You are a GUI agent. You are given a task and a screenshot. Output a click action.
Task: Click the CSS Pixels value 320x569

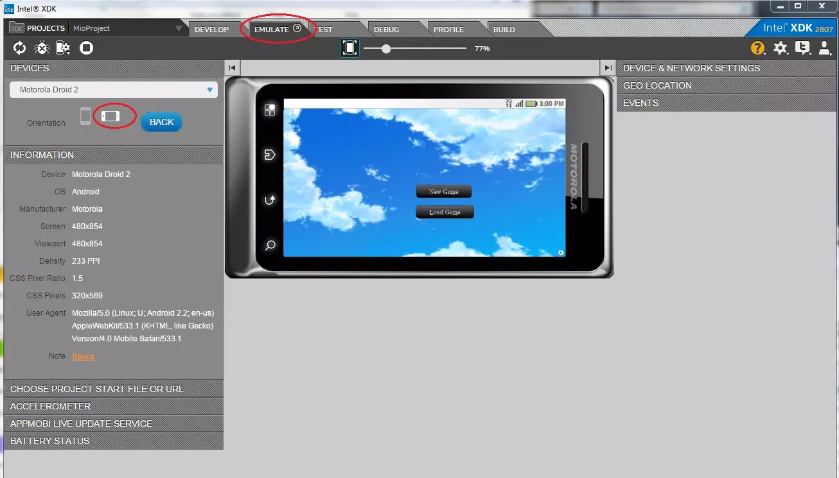coord(87,296)
